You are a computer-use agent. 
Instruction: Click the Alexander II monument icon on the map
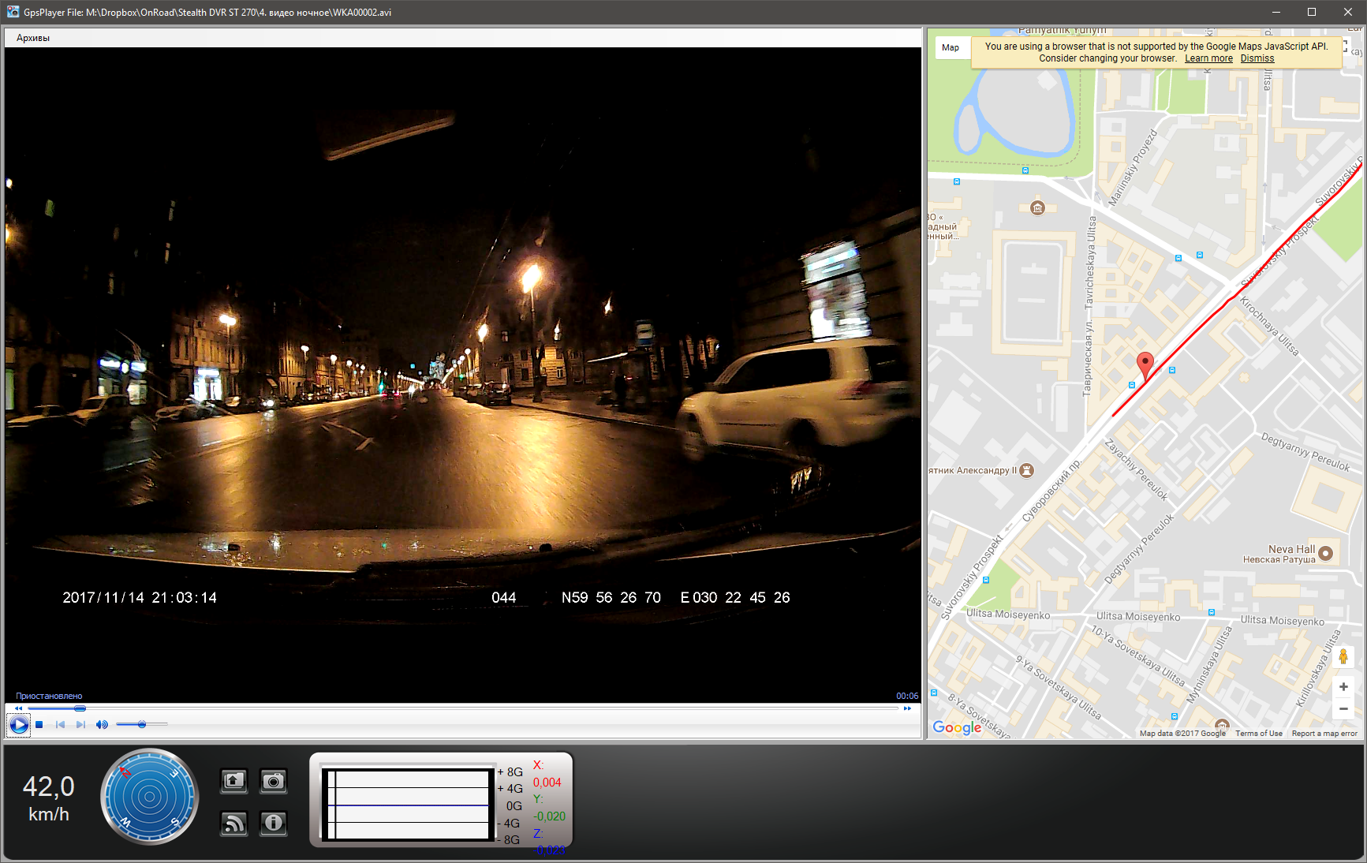pyautogui.click(x=1026, y=470)
